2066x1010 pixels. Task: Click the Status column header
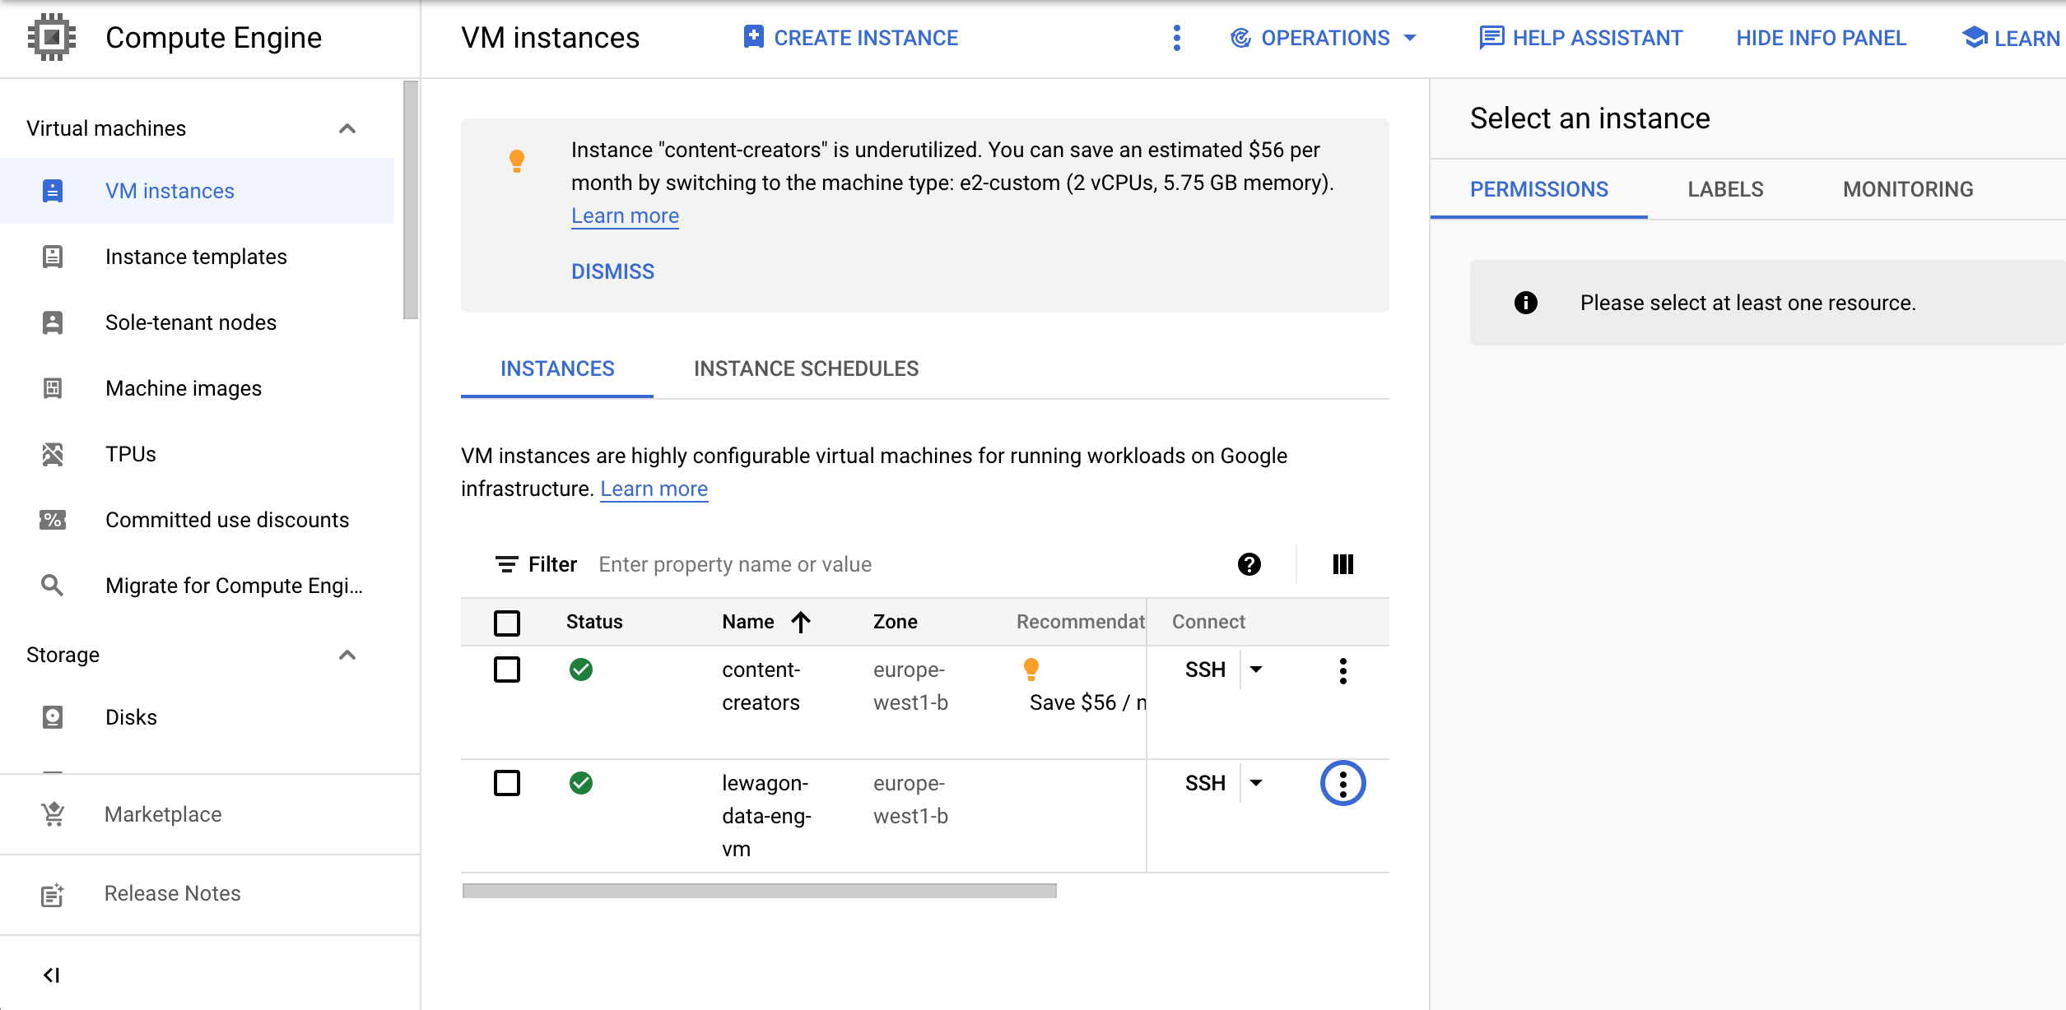(593, 622)
